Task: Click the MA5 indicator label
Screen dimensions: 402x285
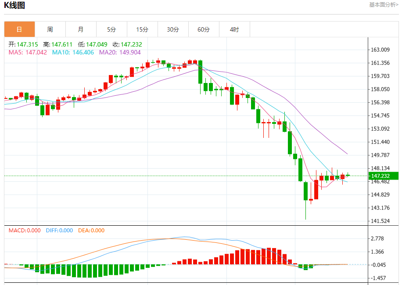Action: pyautogui.click(x=28, y=52)
